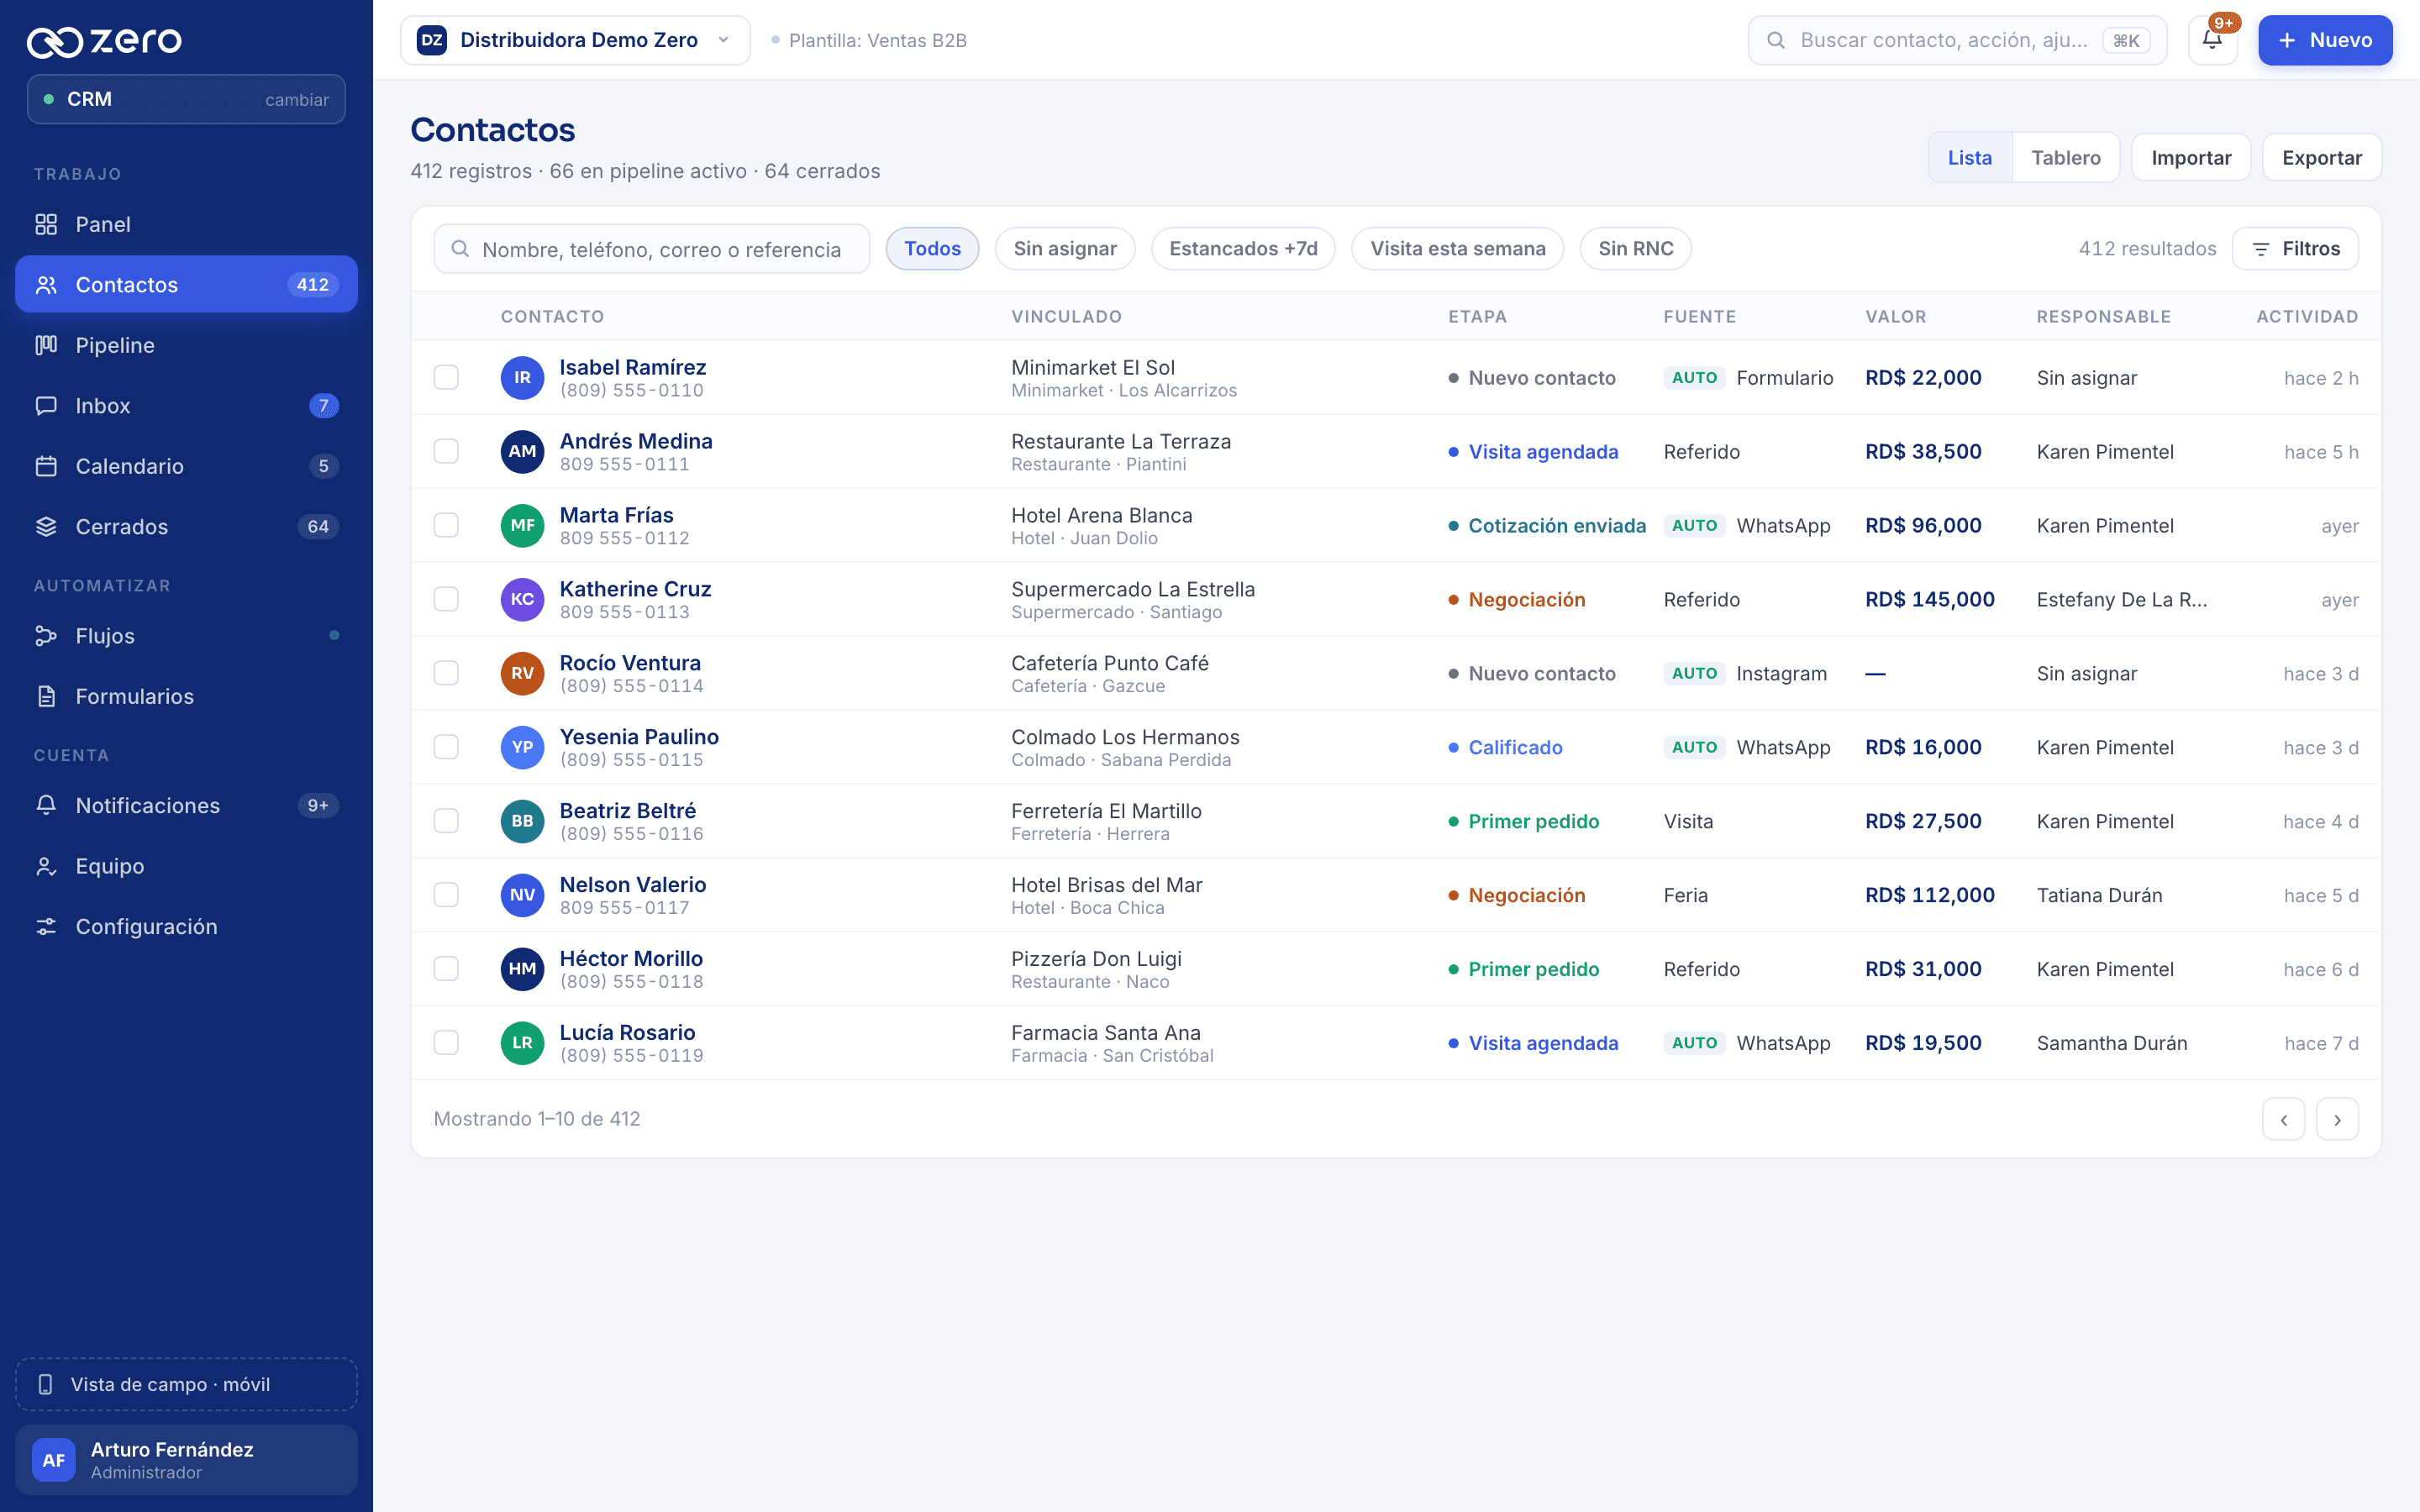
Task: Open the Cerrados layers icon
Action: coord(46,526)
